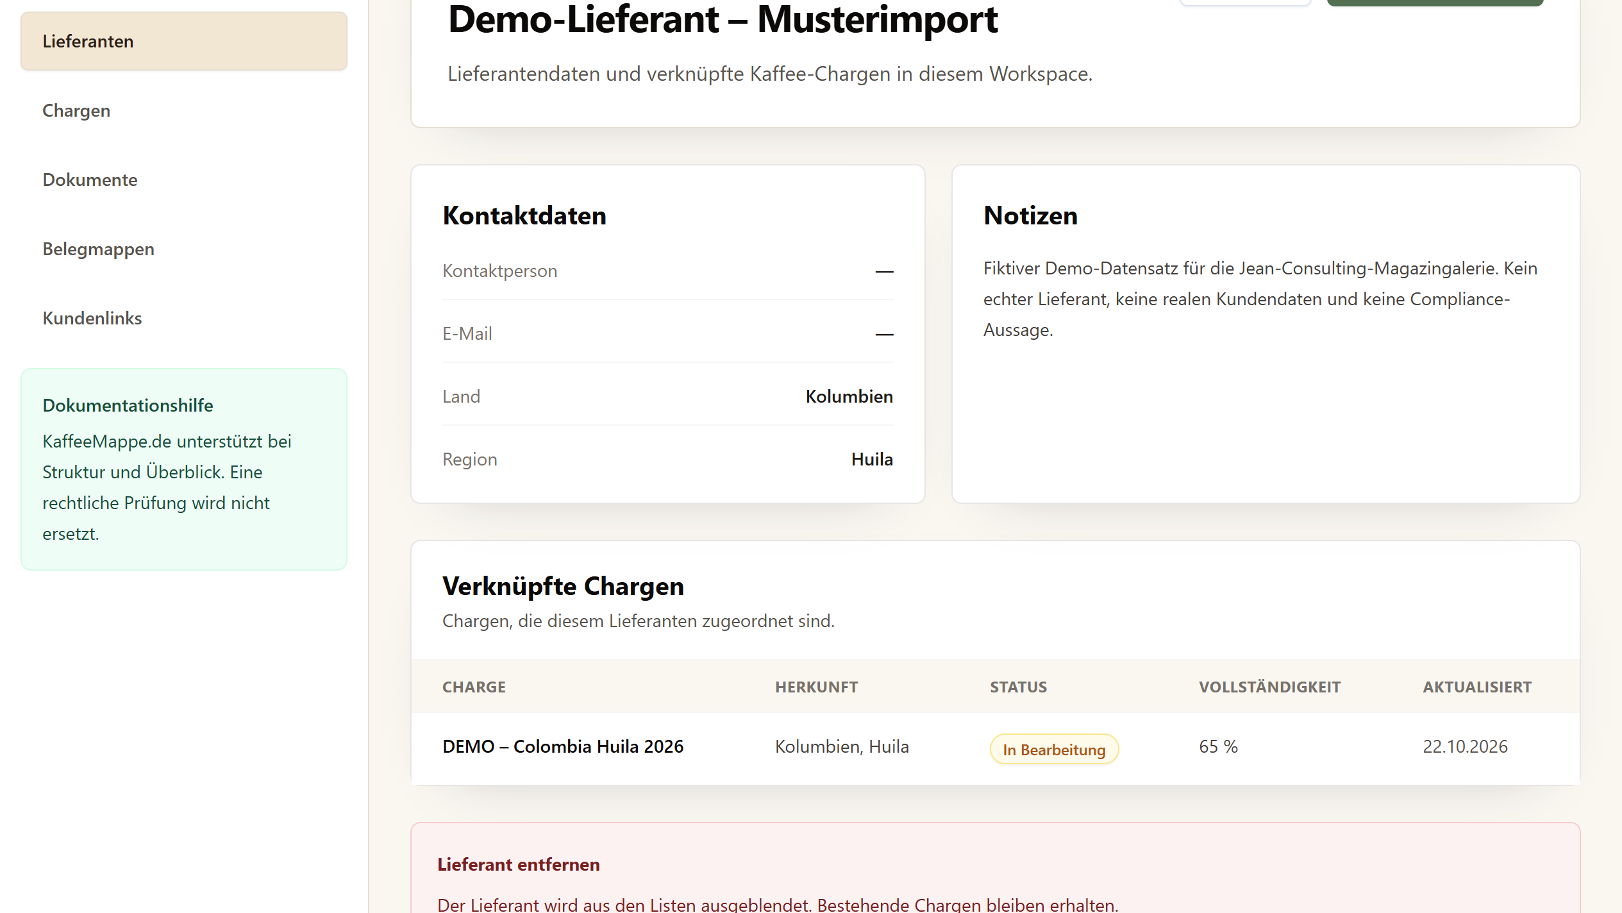Click the Notizen heading

(x=1030, y=215)
